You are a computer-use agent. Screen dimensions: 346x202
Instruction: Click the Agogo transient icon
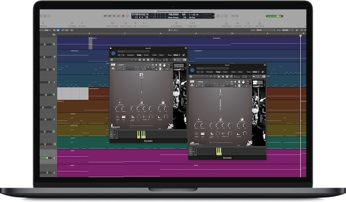[199, 120]
